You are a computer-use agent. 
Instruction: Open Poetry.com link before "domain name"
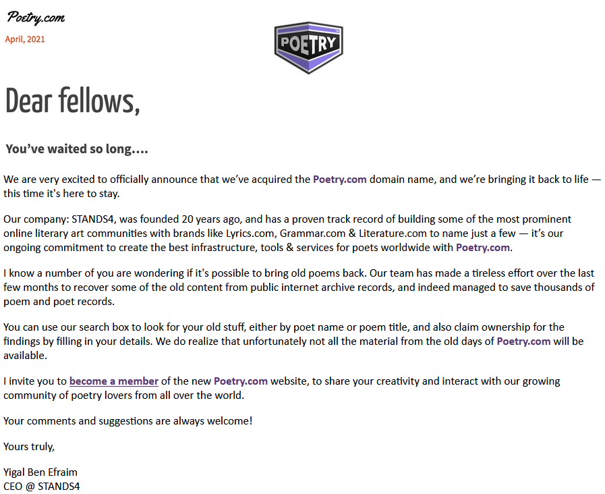pyautogui.click(x=339, y=180)
